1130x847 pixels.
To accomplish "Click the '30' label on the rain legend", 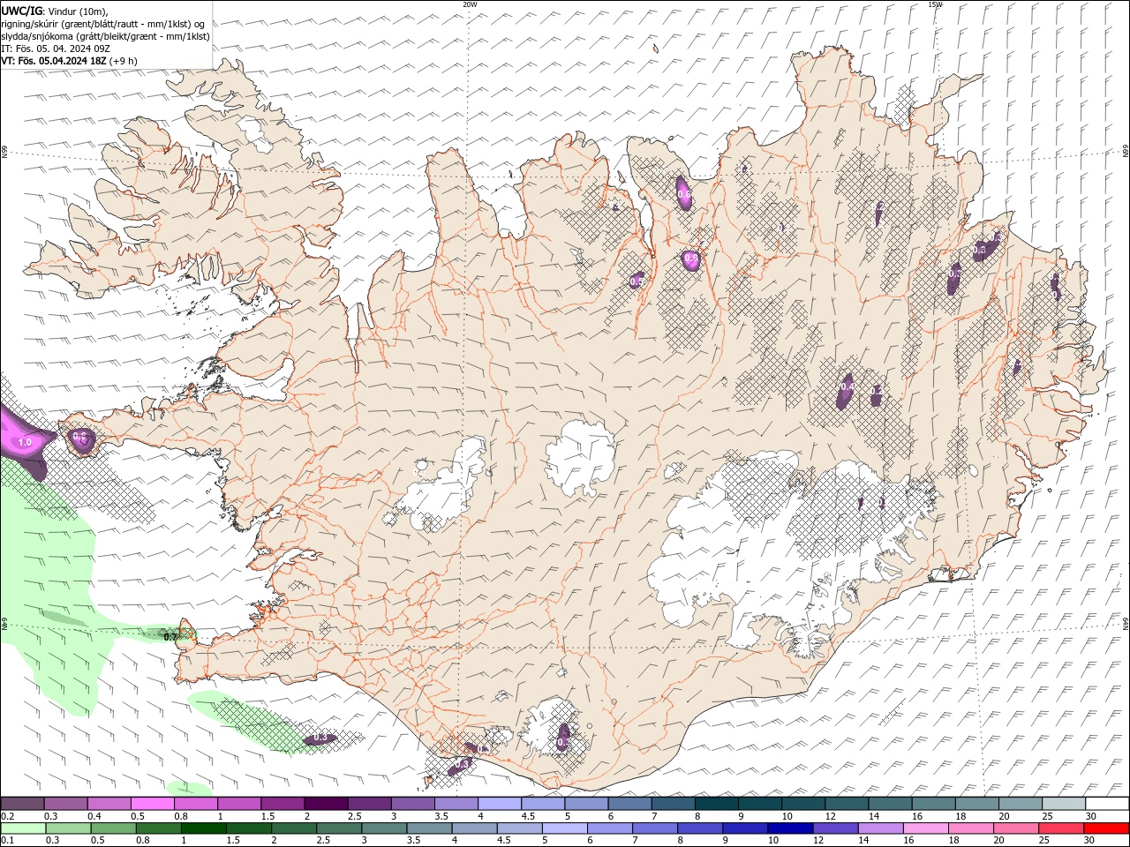I will tap(1088, 841).
